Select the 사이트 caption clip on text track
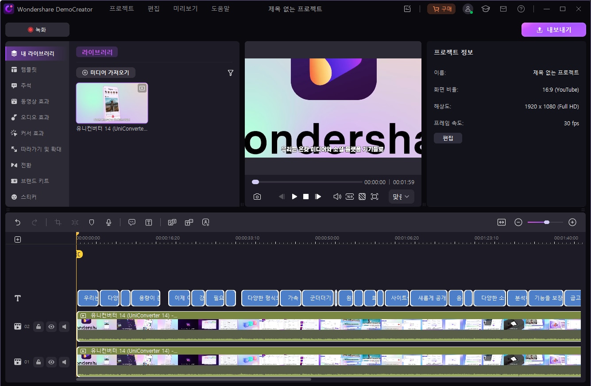Viewport: 591px width, 386px height. 397,298
